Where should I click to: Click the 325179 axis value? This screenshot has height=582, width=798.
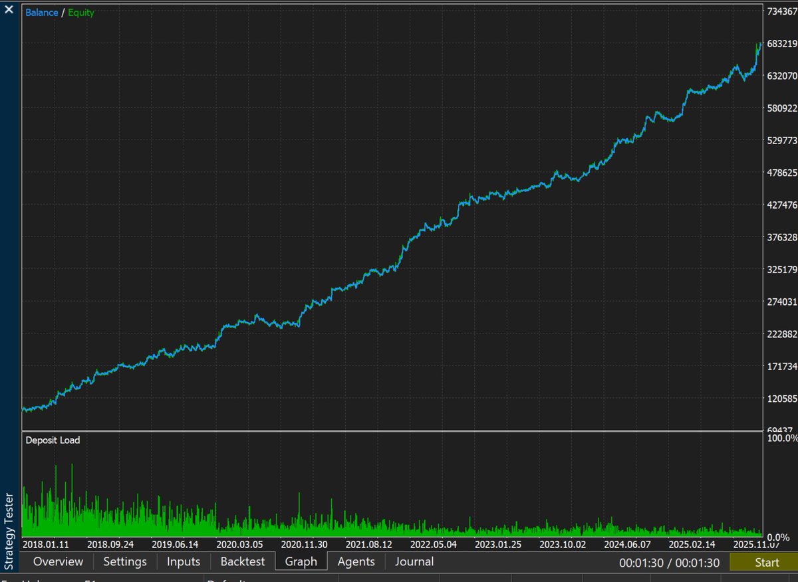(782, 270)
